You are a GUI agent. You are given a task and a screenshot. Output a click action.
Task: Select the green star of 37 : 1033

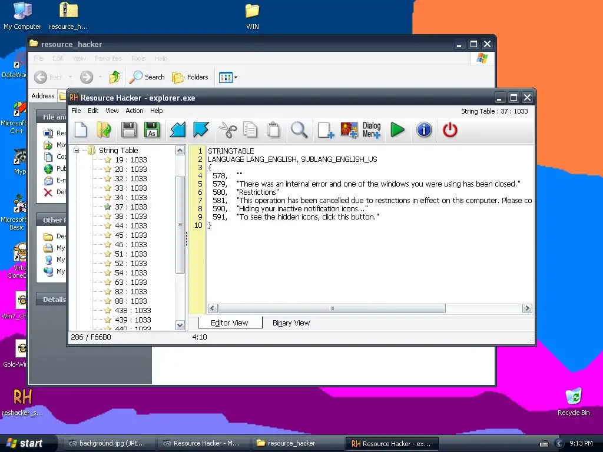[108, 207]
